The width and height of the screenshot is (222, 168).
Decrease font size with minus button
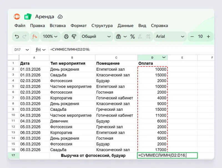coord(192,37)
